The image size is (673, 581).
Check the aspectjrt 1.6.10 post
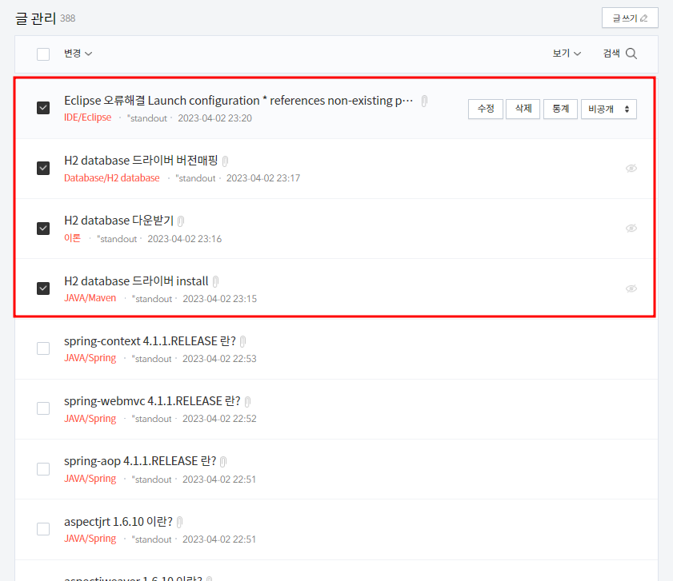43,529
